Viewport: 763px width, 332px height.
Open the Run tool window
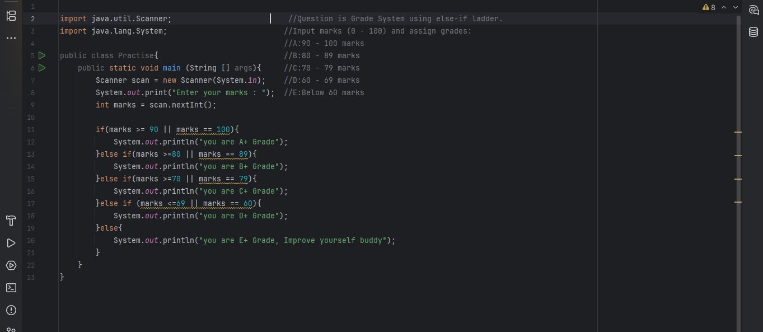pos(11,243)
